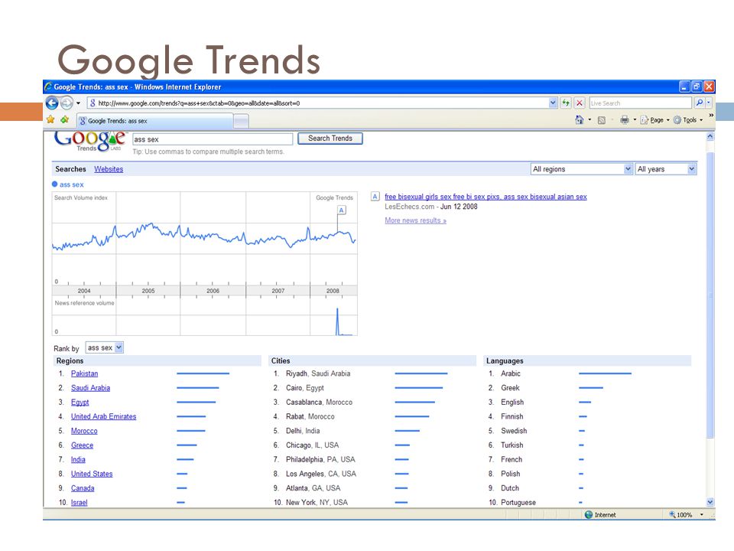Screen dimensions: 734x551
Task: Click the Israel region link
Action: (x=79, y=502)
